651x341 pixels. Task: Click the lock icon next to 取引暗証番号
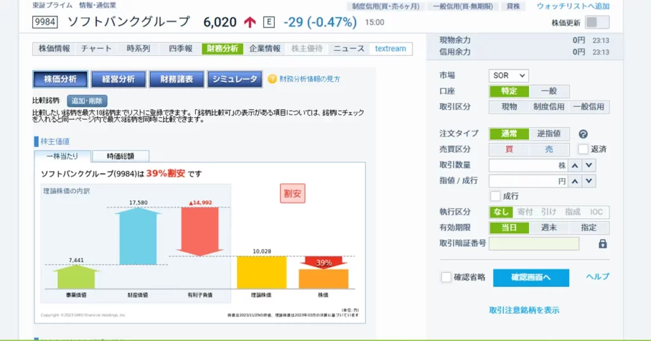point(603,244)
